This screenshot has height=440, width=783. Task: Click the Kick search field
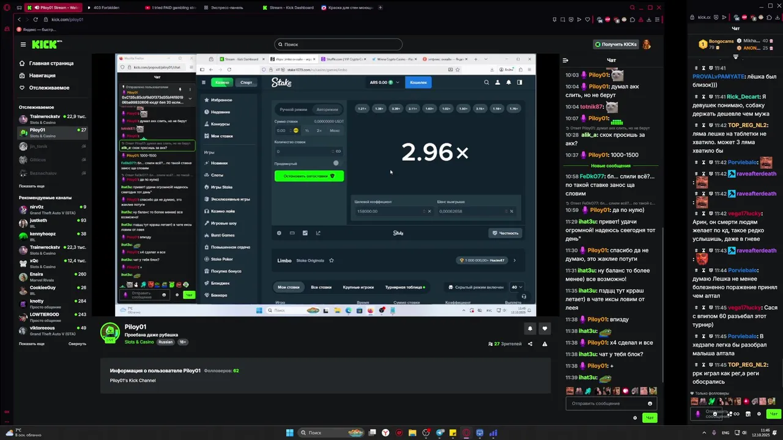click(338, 44)
